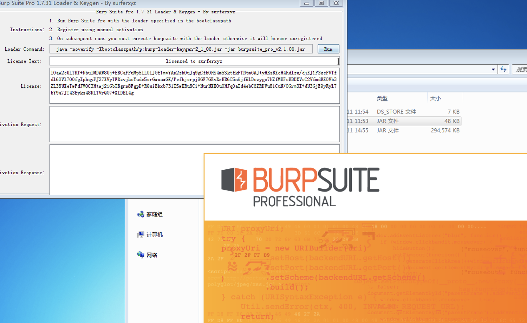This screenshot has width=527, height=323.
Task: Click the network icon next to 网络
Action: (x=141, y=255)
